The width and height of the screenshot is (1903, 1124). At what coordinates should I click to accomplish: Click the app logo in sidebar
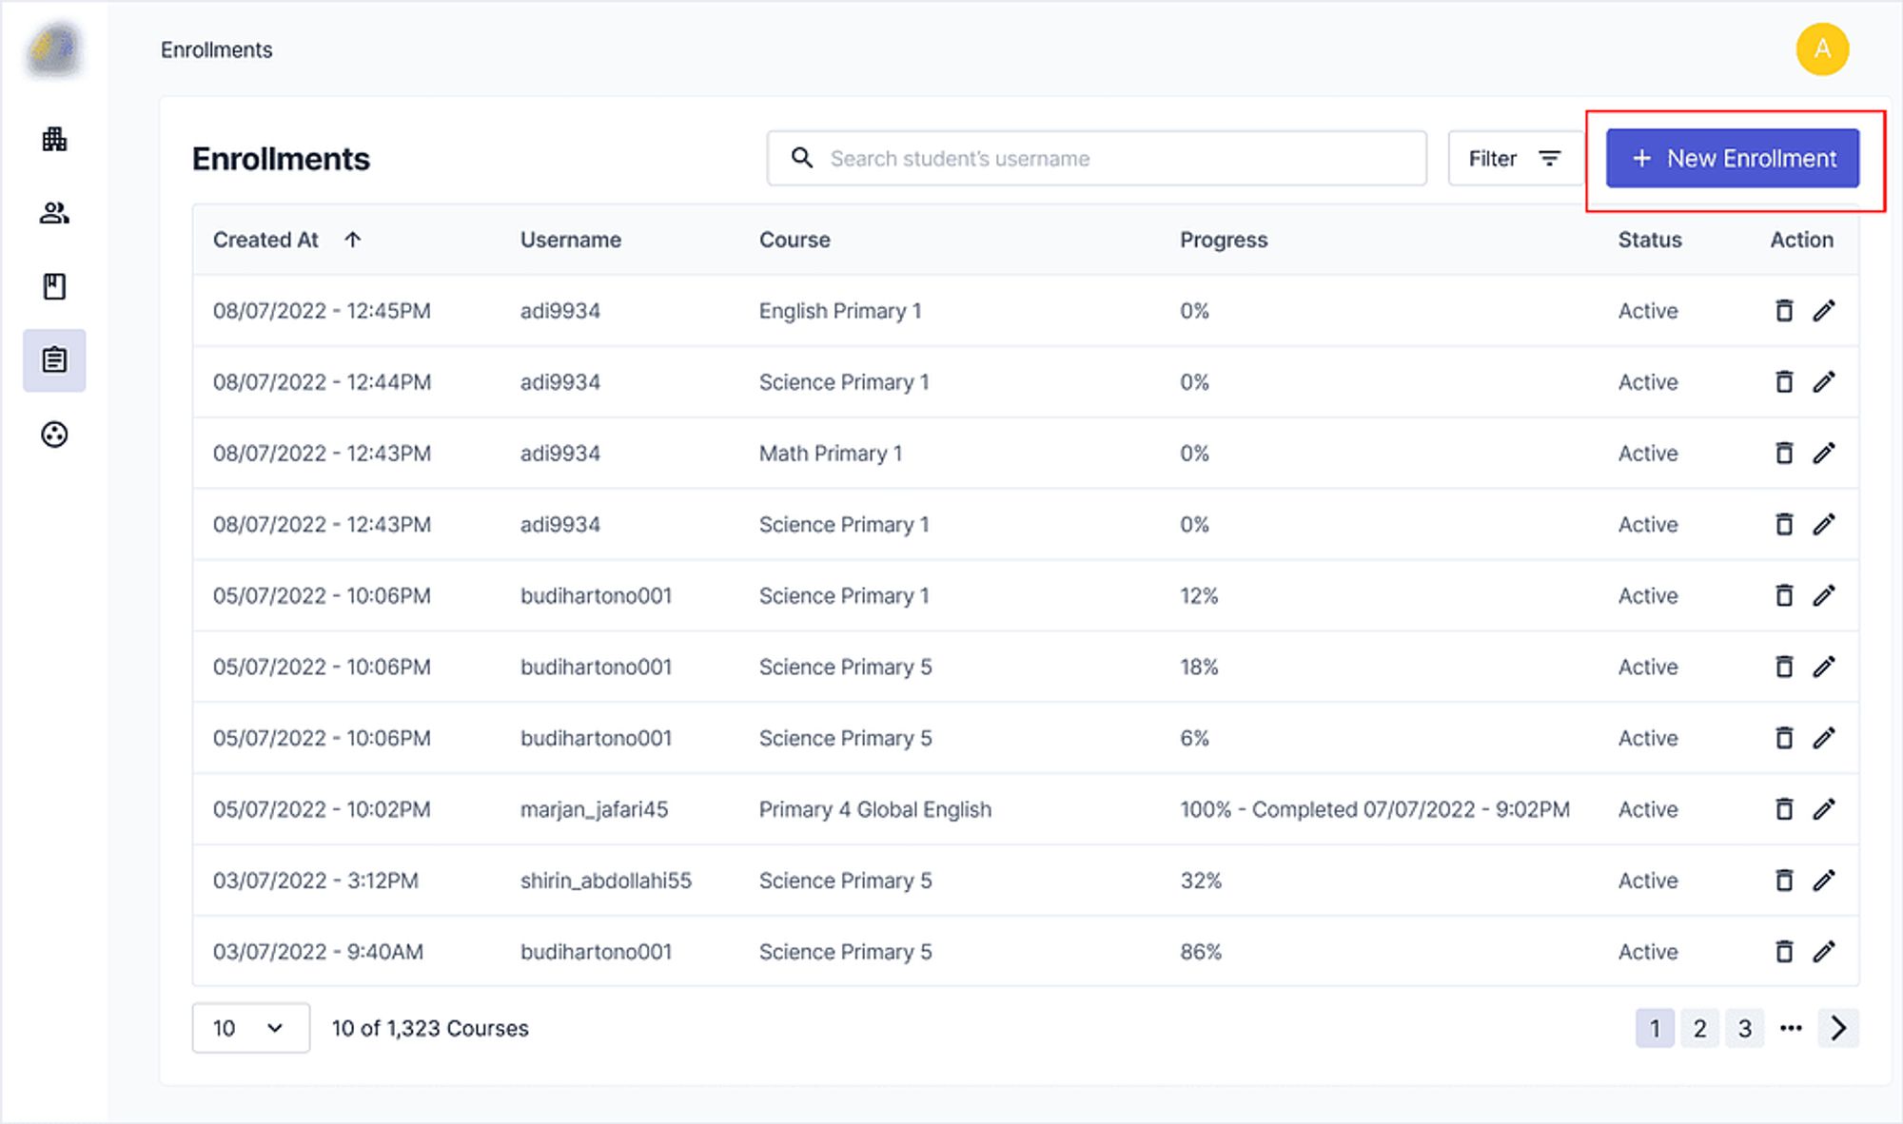[54, 48]
